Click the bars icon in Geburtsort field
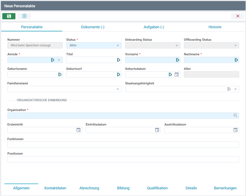 [119, 75]
